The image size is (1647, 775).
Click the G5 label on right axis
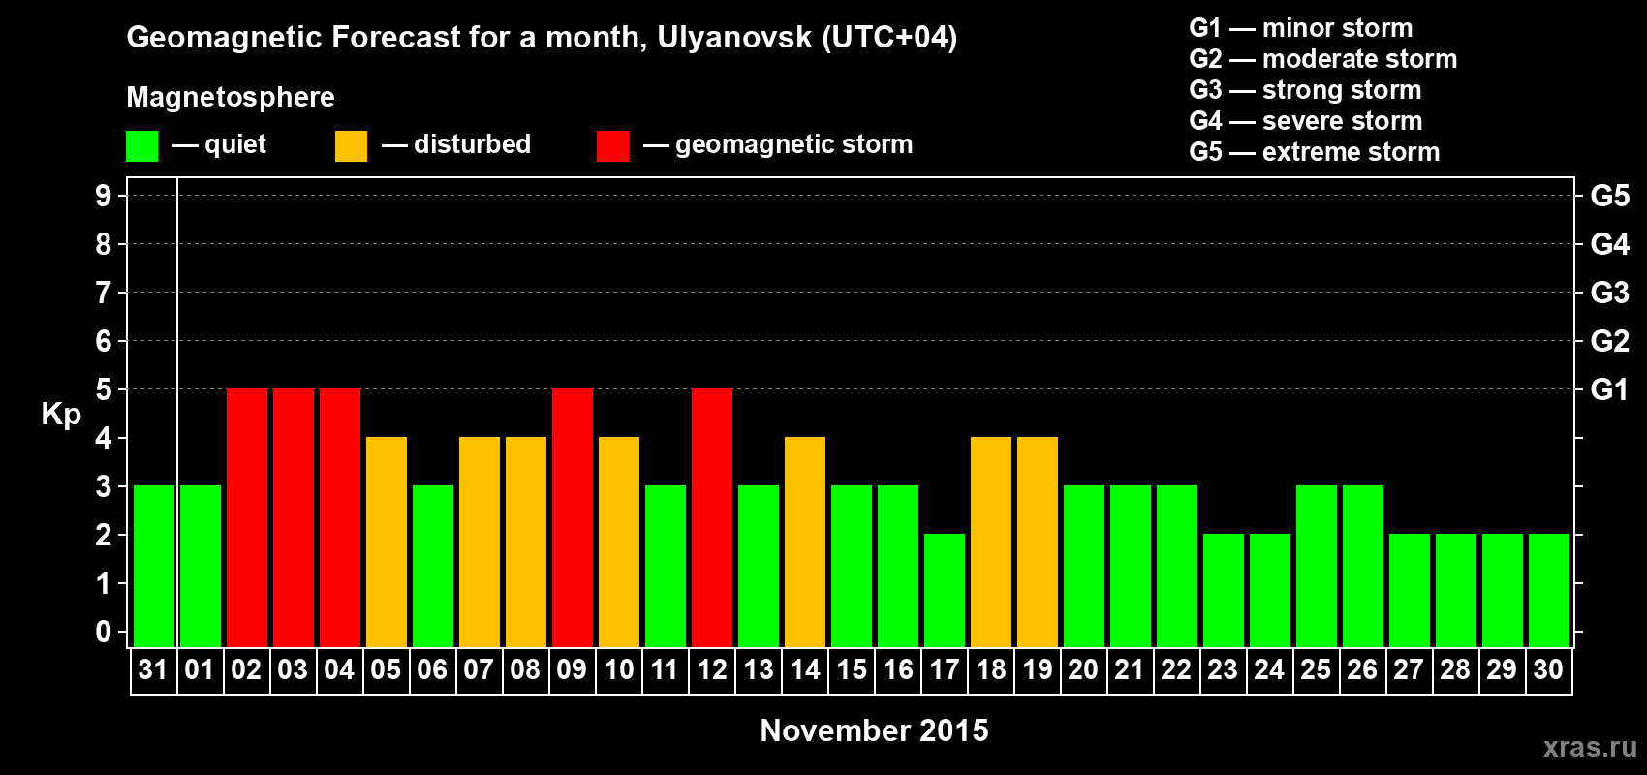[1609, 196]
